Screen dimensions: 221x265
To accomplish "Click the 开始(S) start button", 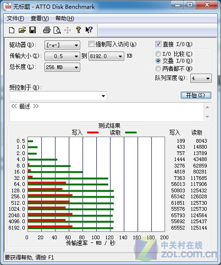I will pos(196,95).
